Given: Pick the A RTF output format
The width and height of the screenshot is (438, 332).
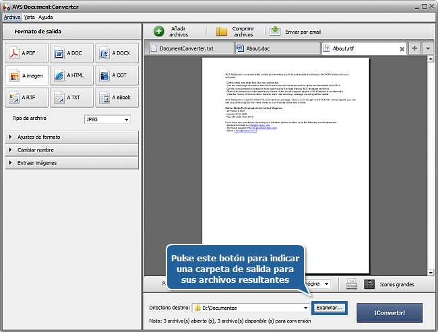Looking at the screenshot, I should (26, 98).
